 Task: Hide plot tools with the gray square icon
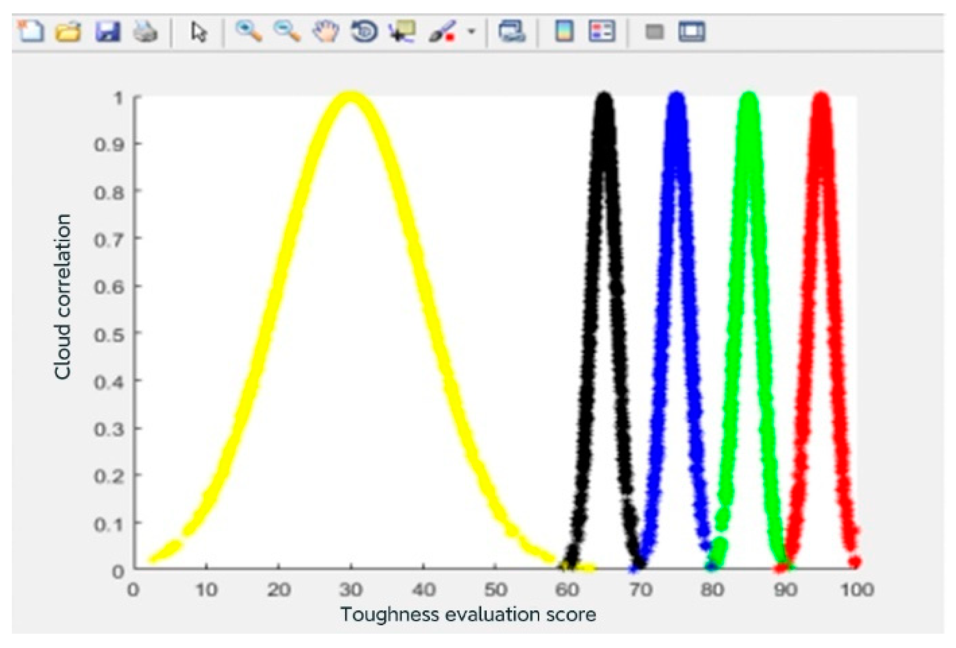click(654, 32)
